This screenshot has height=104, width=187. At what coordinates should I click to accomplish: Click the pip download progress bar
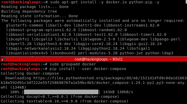pyautogui.click(x=61, y=92)
